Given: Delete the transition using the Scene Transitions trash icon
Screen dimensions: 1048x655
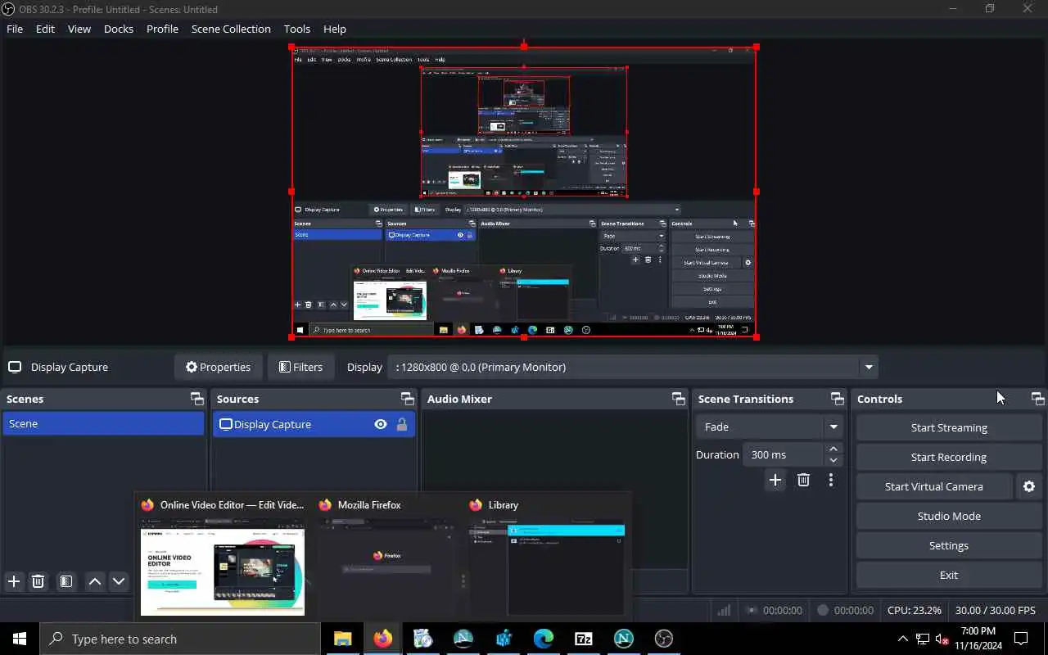Looking at the screenshot, I should coord(803,480).
